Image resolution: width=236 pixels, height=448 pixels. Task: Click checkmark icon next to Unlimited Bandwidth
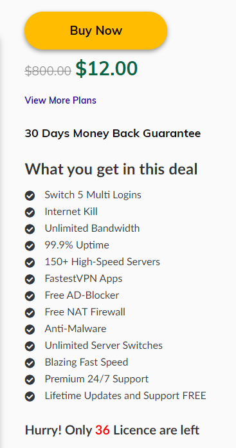[30, 229]
